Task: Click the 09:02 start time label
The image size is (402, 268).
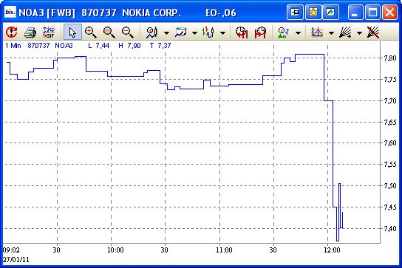Action: [x=11, y=250]
